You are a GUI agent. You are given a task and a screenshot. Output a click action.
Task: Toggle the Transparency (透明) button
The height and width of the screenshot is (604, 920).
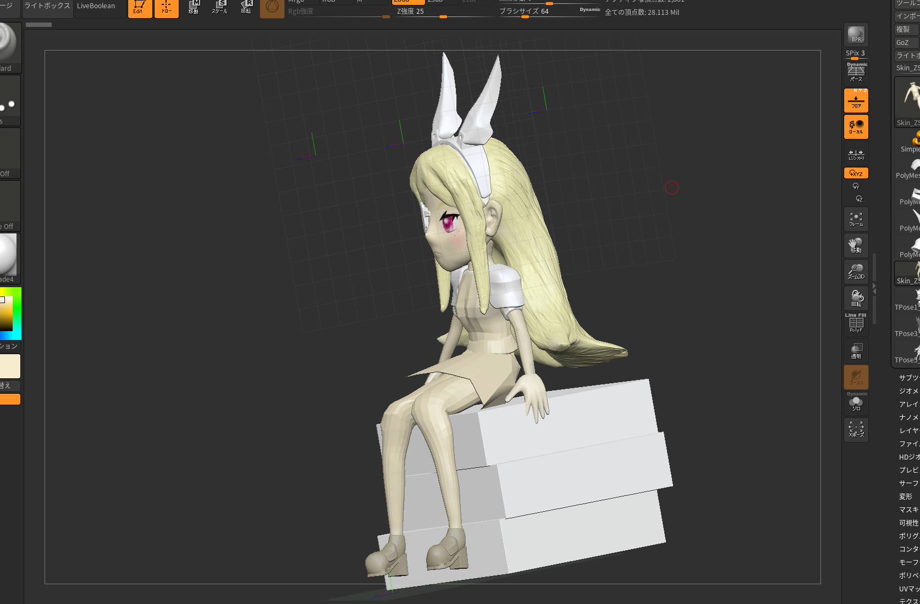(x=856, y=351)
